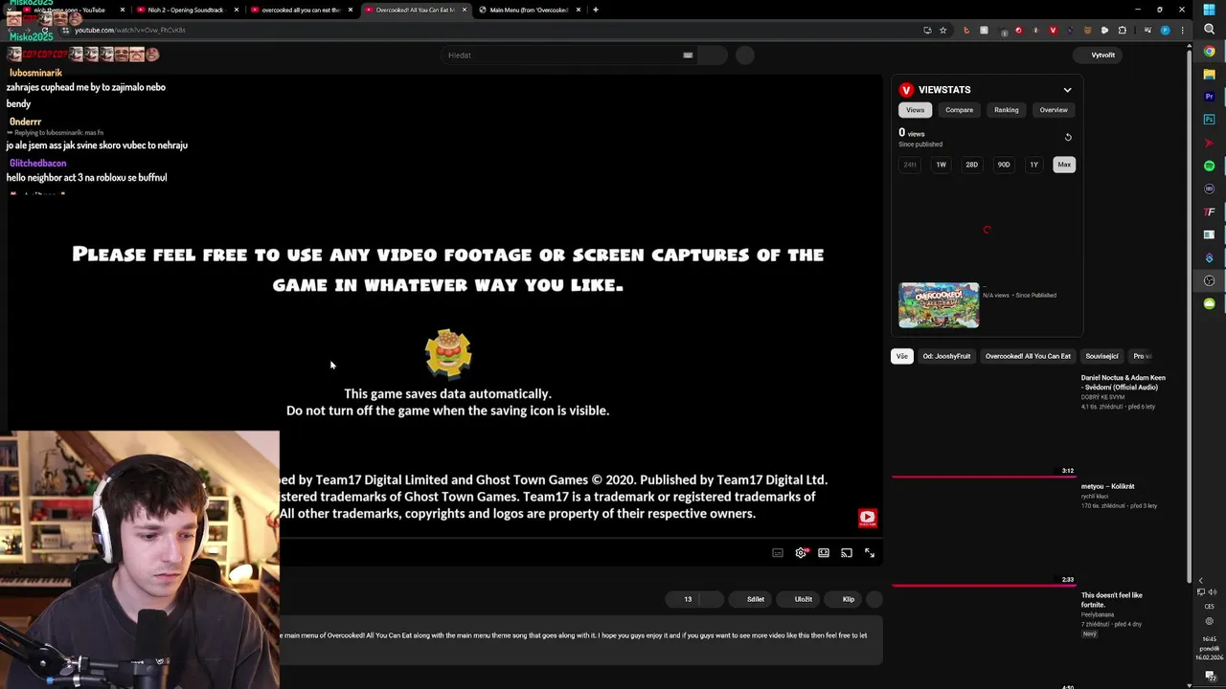Open Google Chrome from the taskbar
1226x689 pixels.
[1209, 52]
